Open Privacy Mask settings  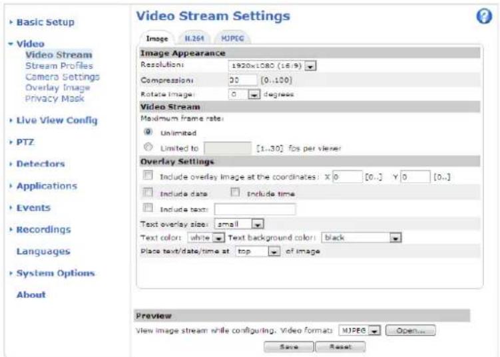click(x=55, y=98)
